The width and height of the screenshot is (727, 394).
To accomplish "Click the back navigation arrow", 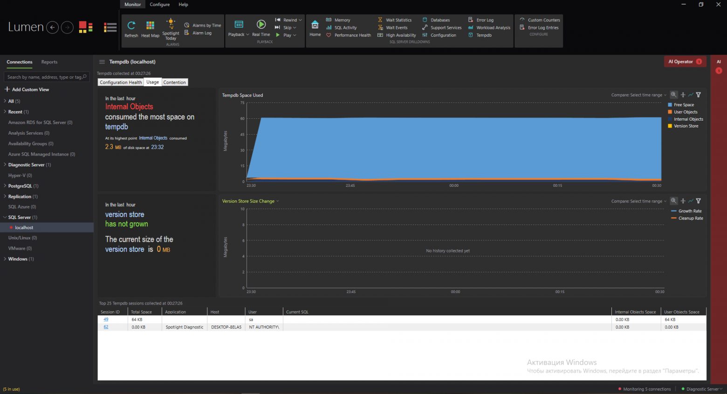I will [x=53, y=27].
